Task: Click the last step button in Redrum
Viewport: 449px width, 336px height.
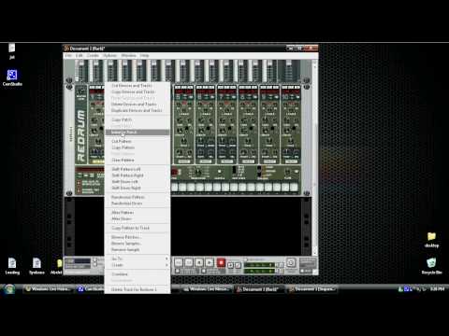Action: 294,187
